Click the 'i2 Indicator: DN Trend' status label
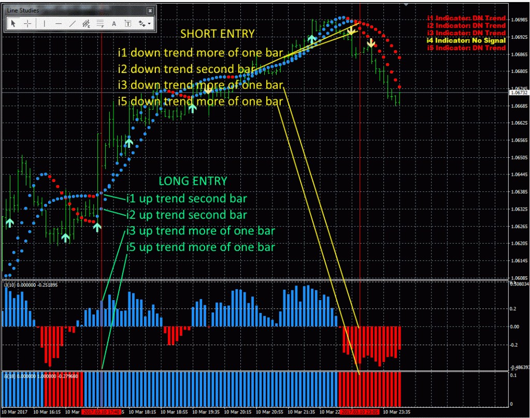Screen dimensions: 530x418 coord(466,26)
